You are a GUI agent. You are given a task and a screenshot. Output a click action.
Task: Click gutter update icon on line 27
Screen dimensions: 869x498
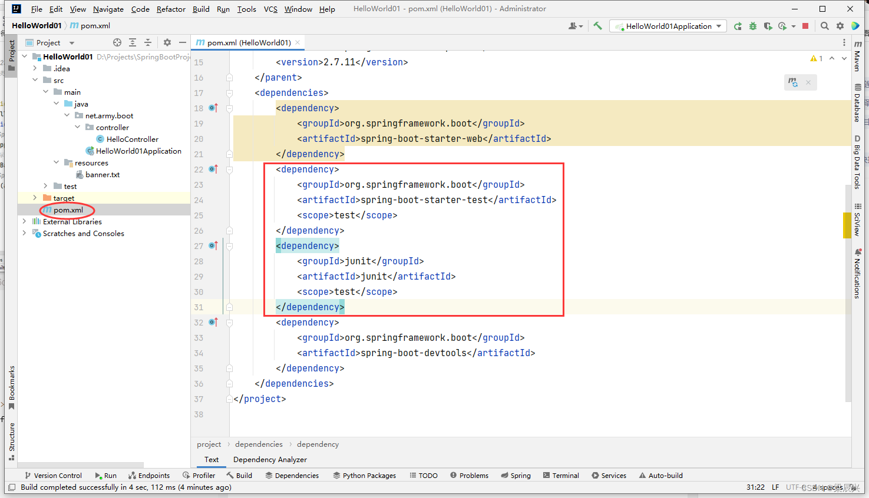(213, 245)
